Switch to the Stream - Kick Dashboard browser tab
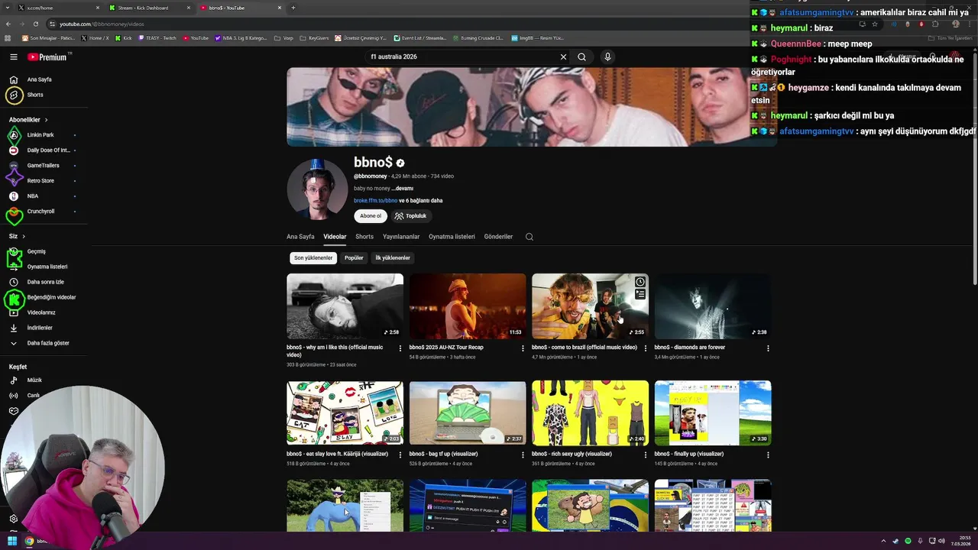This screenshot has height=550, width=978. tap(149, 8)
